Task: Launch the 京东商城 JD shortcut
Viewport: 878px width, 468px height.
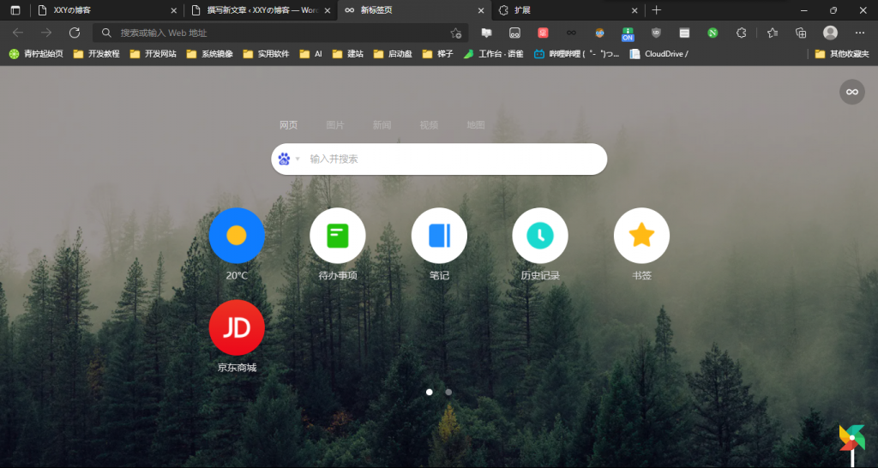Action: pos(237,327)
